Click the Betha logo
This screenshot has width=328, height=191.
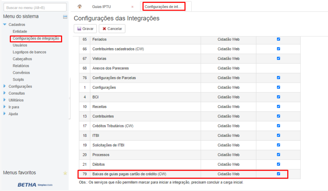pyautogui.click(x=35, y=185)
